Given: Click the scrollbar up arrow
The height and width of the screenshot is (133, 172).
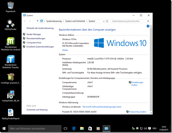Looking at the screenshot, I should tap(151, 26).
